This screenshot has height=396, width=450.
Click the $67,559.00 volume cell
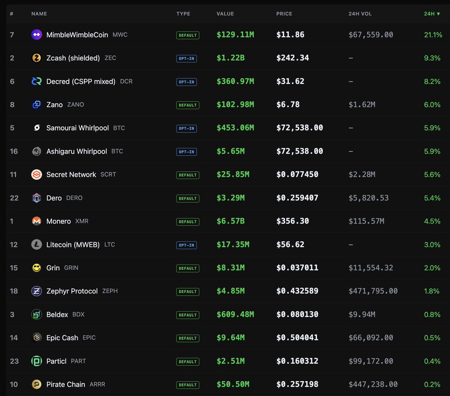click(x=371, y=35)
